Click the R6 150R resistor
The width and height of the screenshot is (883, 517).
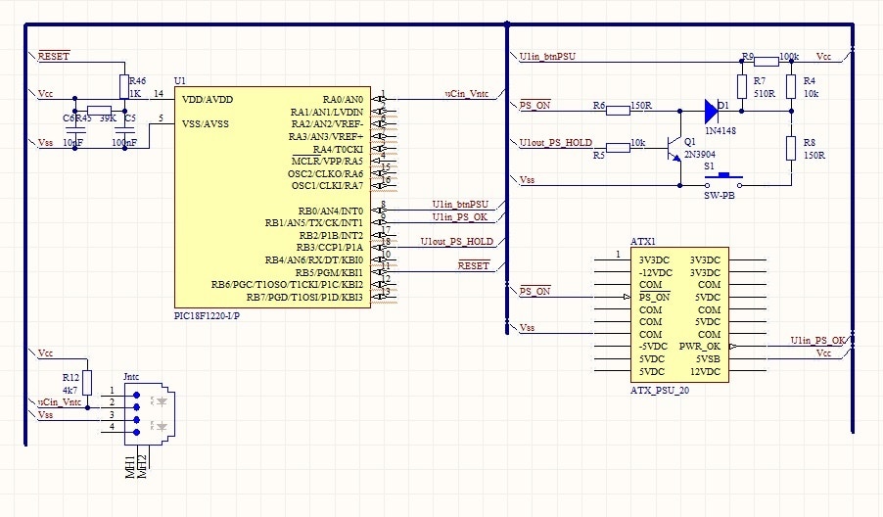click(x=618, y=110)
